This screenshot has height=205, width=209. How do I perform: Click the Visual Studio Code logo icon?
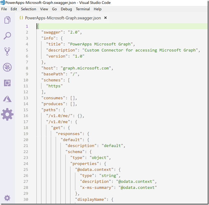(x=2, y=2)
